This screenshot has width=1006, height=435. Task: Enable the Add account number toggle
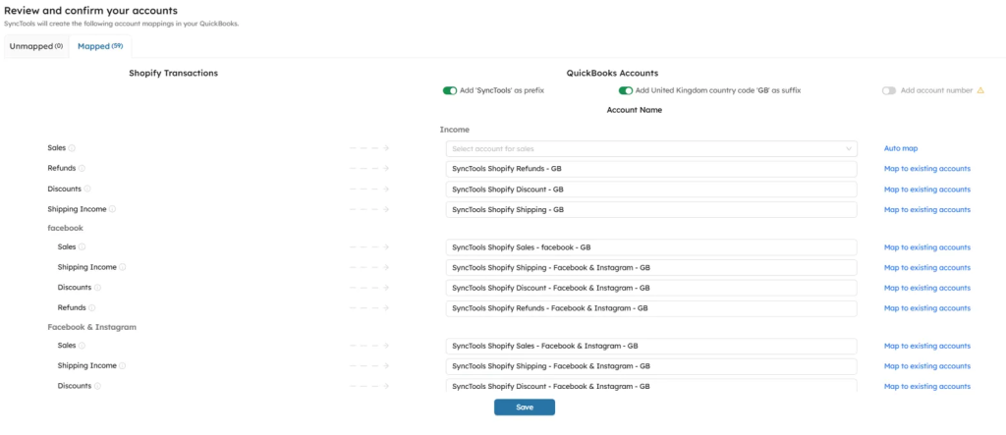[889, 90]
